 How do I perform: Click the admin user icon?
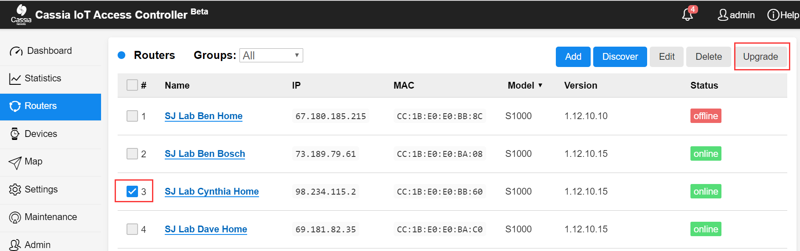723,15
